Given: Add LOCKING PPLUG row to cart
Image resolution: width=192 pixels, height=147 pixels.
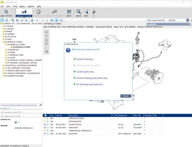Looking at the screenshot, I should (44, 124).
